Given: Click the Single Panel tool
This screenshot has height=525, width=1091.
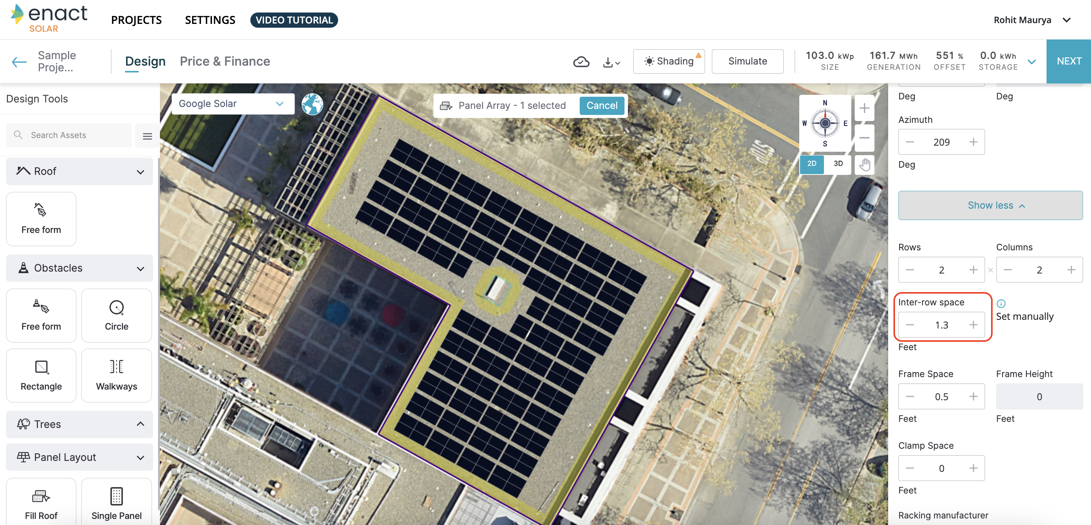Looking at the screenshot, I should tap(117, 503).
